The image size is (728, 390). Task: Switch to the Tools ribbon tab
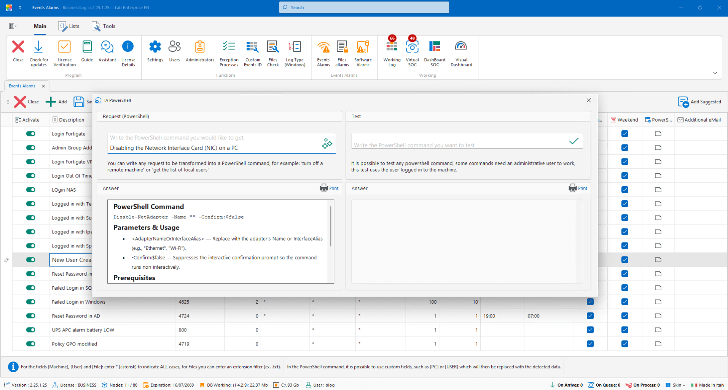(x=104, y=26)
